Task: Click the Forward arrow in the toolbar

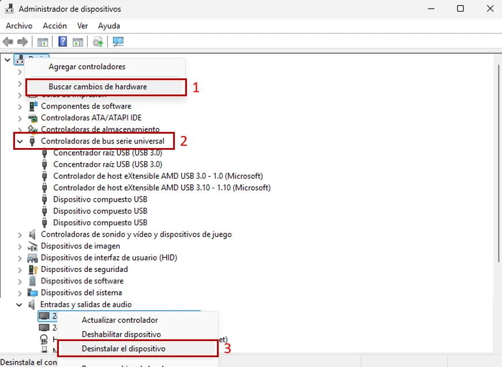Action: (x=23, y=41)
